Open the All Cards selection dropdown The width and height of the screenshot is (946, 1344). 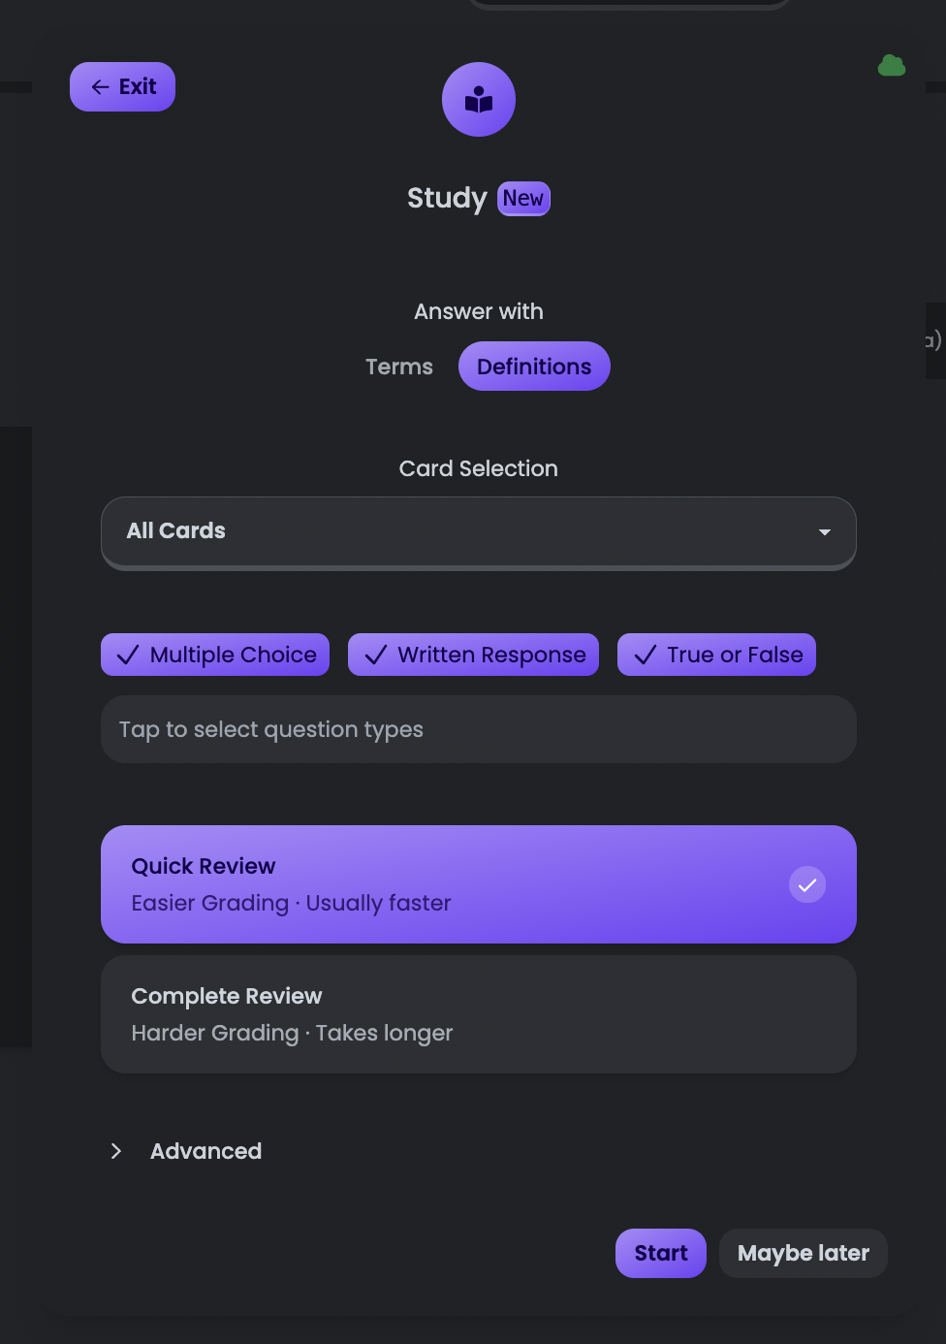coord(479,531)
